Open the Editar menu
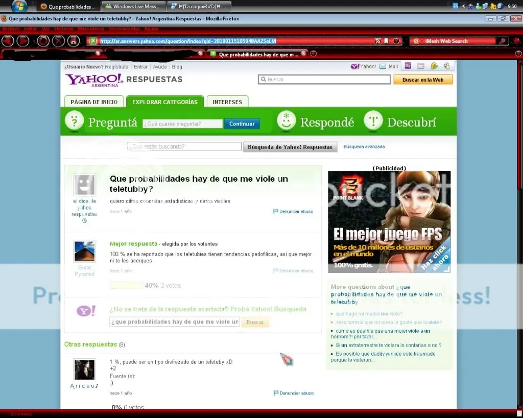Image resolution: width=523 pixels, height=418 pixels. click(x=30, y=29)
